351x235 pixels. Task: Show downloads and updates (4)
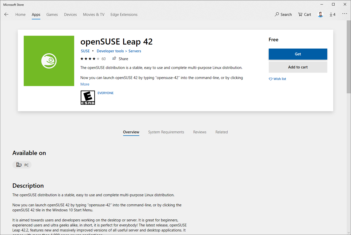(332, 14)
